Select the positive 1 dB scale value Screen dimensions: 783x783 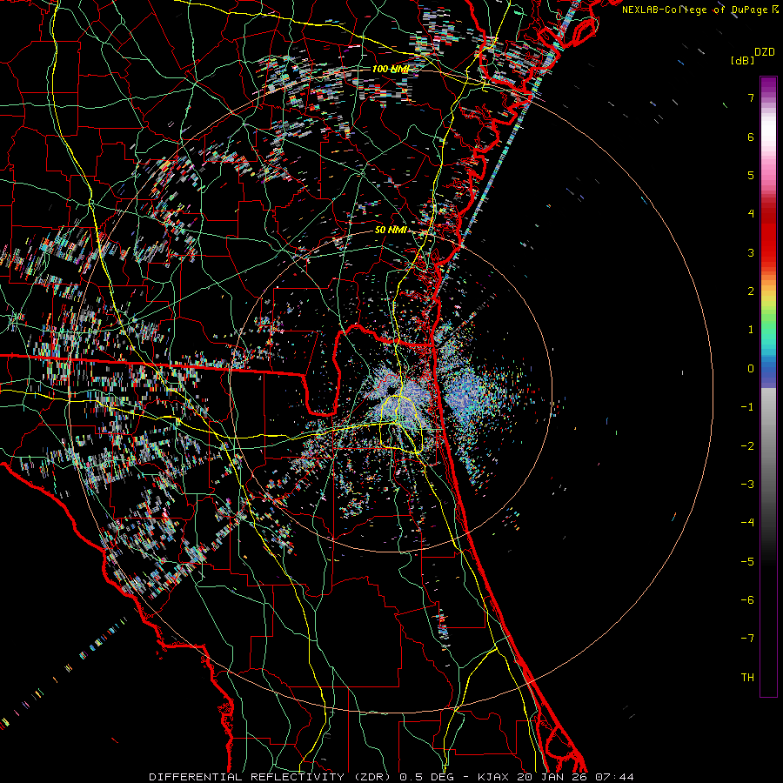pyautogui.click(x=751, y=330)
